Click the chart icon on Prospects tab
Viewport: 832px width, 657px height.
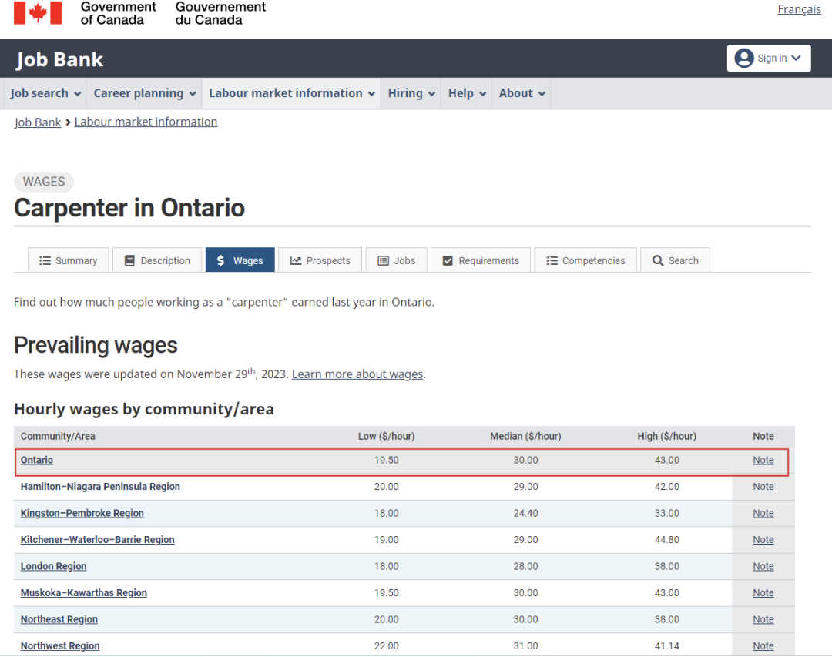[x=296, y=260]
